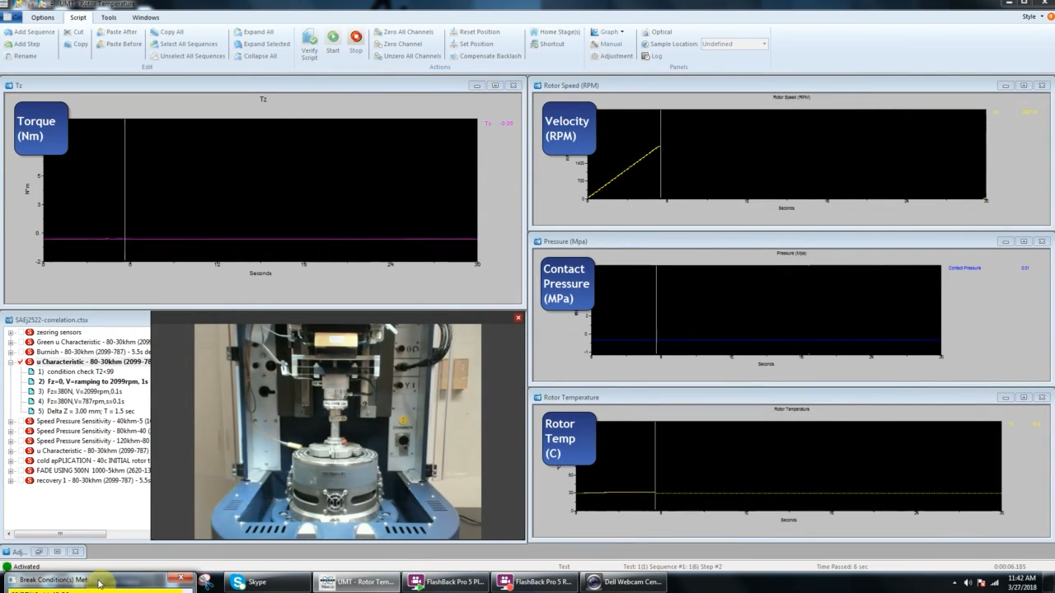Check the Burnish sequence checkbox
Image resolution: width=1055 pixels, height=593 pixels.
pyautogui.click(x=20, y=353)
